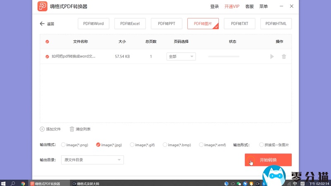Click the 清空列表 trash icon
Viewport: 331px width, 186px height.
click(72, 129)
